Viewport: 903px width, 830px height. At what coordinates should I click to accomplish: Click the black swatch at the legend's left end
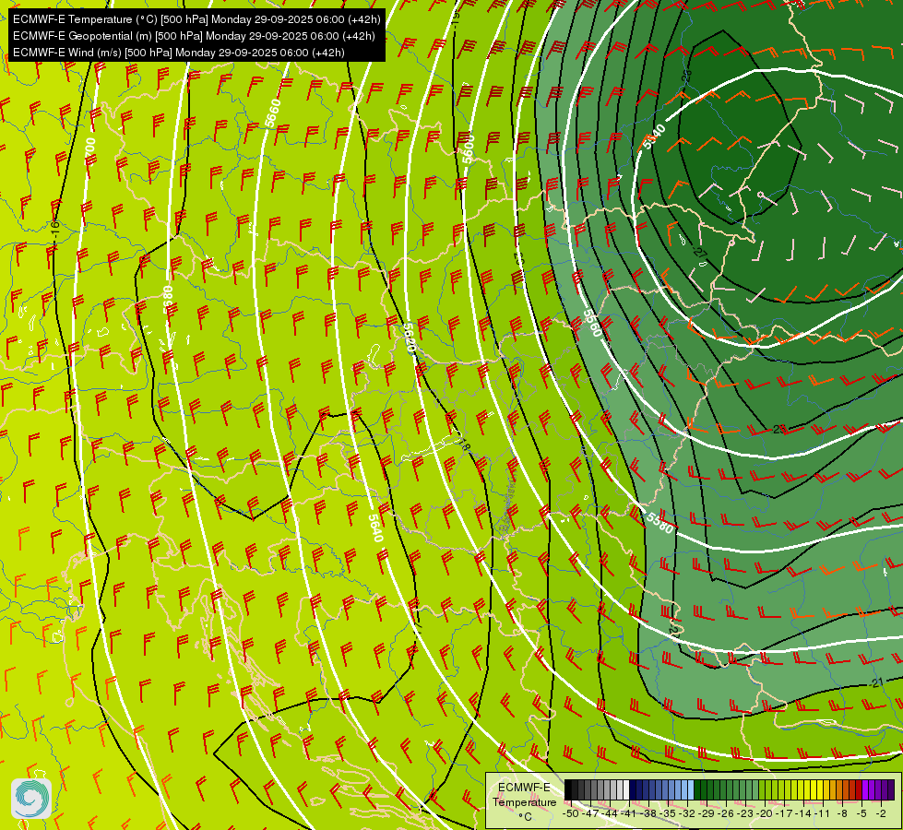pyautogui.click(x=568, y=789)
